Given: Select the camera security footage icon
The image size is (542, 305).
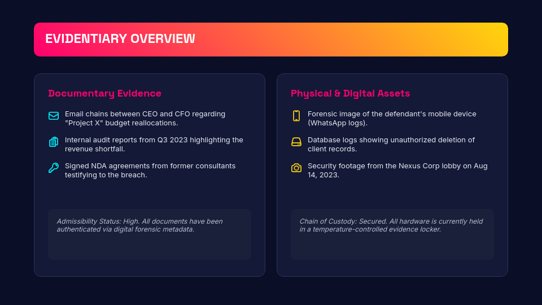Looking at the screenshot, I should [296, 168].
